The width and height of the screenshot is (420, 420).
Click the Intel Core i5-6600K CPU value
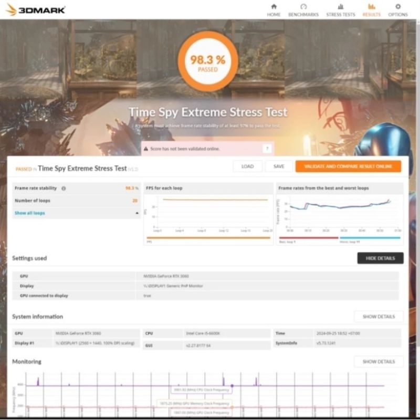[203, 333]
